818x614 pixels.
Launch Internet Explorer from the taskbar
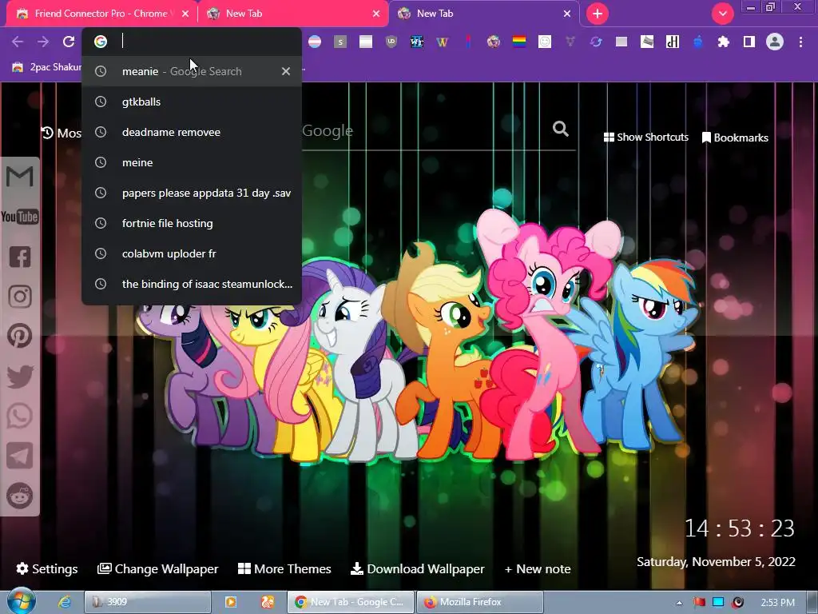(x=65, y=602)
